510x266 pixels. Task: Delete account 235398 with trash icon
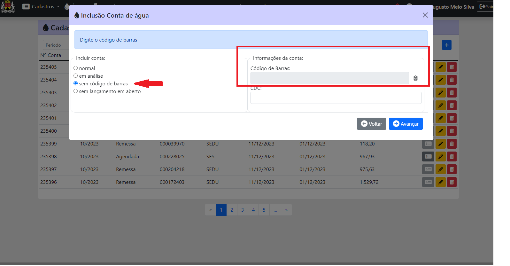point(452,157)
